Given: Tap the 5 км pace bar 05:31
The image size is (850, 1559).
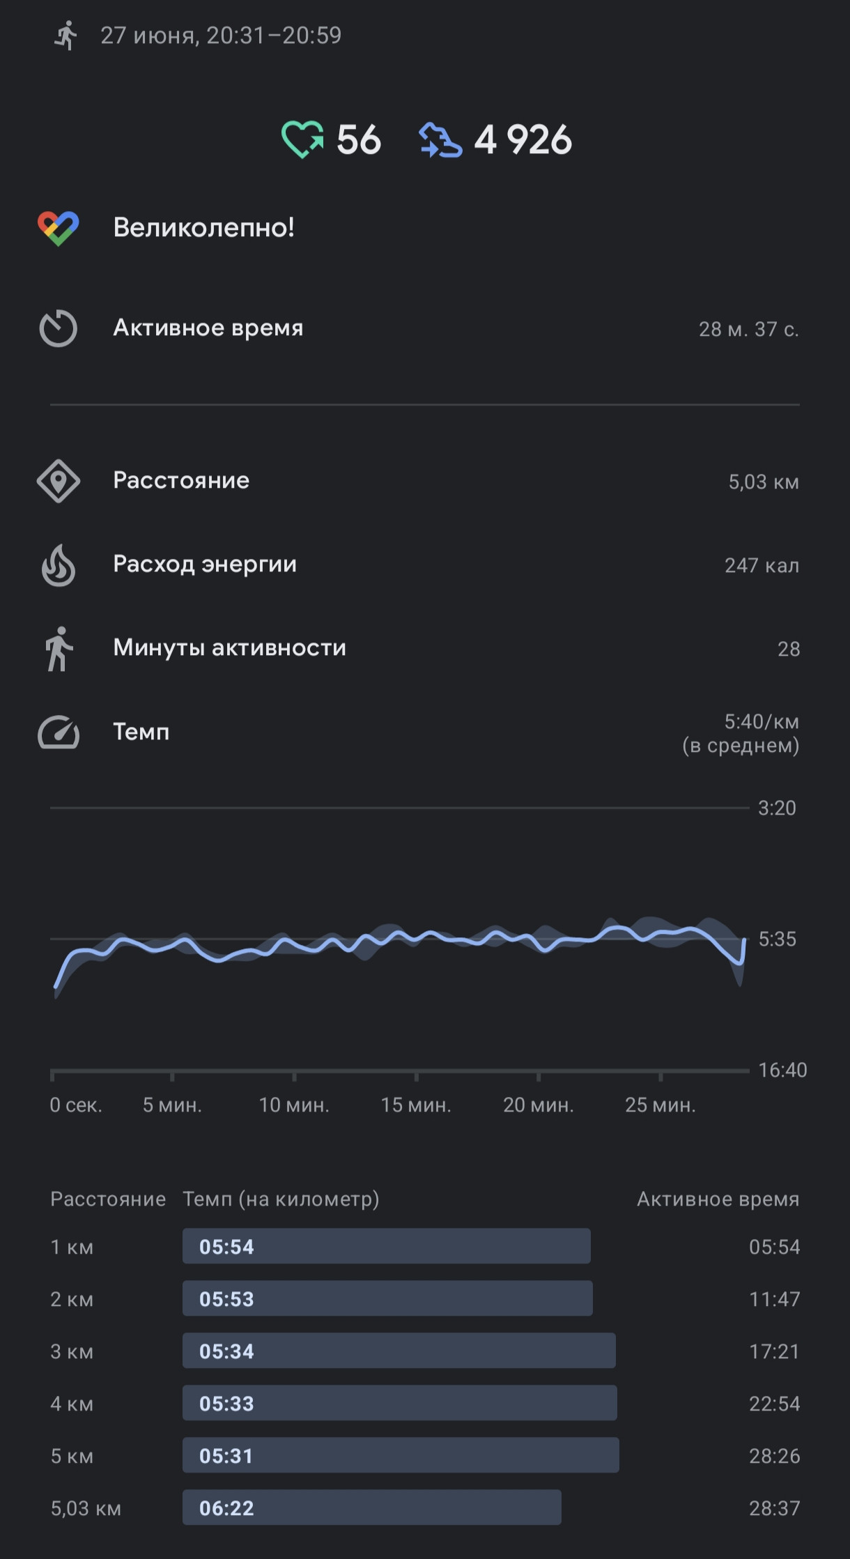Looking at the screenshot, I should 401,1455.
